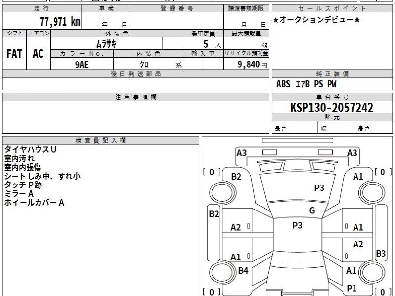This screenshot has width=395, height=296.
Task: Click the 高さ height cell
Action: 374,128
